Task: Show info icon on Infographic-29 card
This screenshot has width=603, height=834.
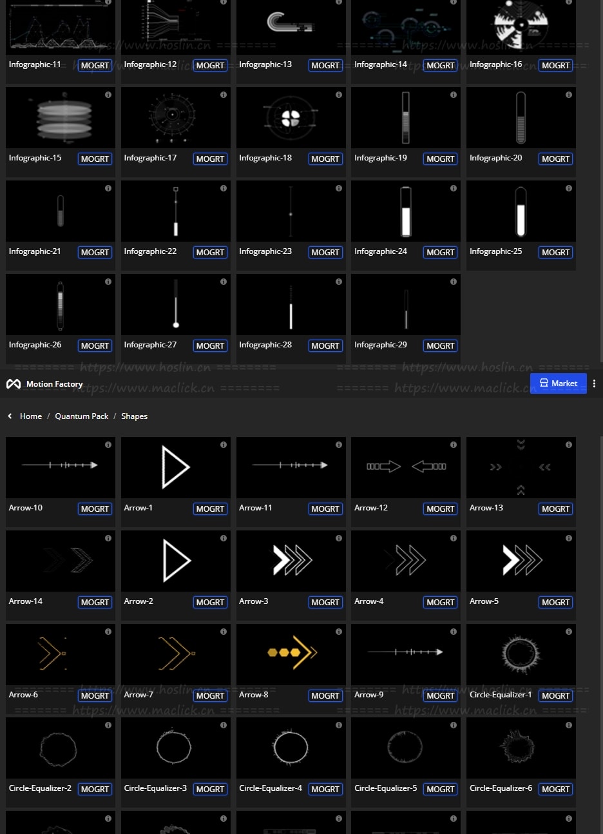Action: [454, 282]
